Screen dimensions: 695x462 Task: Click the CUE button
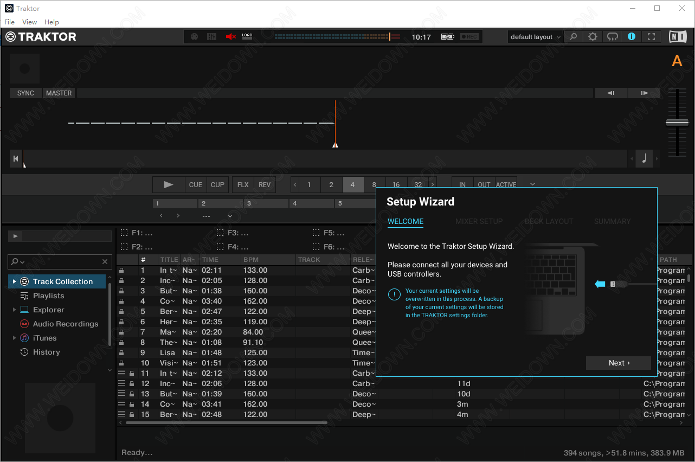pos(196,185)
